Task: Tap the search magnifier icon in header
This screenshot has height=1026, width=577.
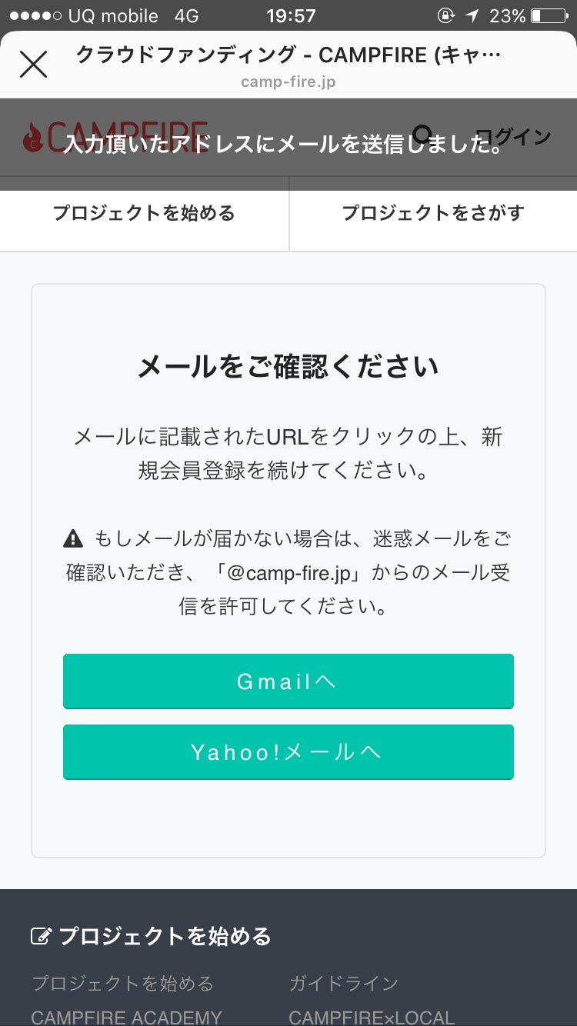Action: click(x=422, y=135)
